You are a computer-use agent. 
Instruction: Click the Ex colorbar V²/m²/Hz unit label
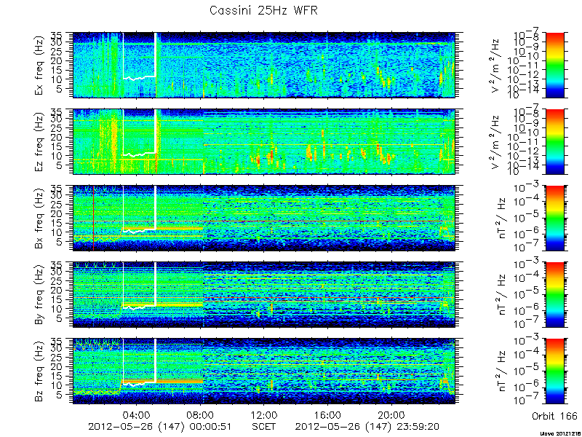(496, 66)
